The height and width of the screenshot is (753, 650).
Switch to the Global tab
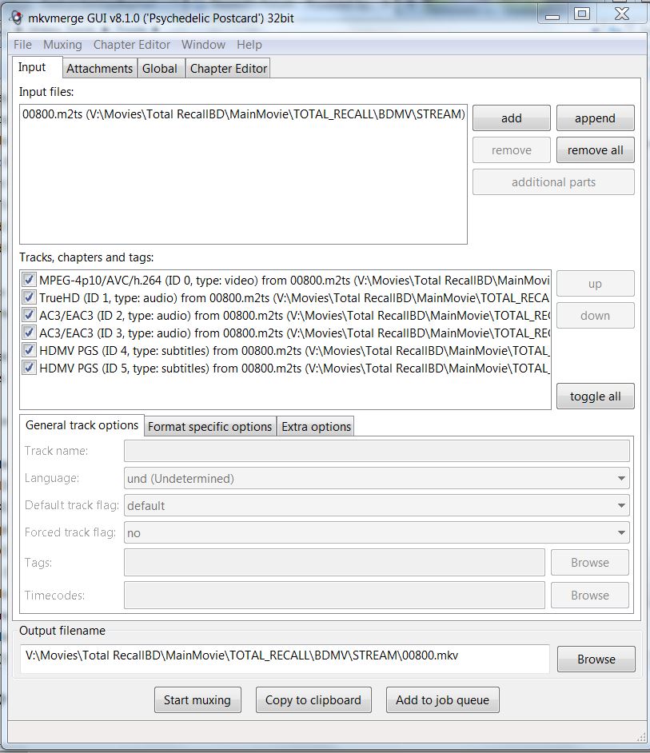(x=160, y=68)
